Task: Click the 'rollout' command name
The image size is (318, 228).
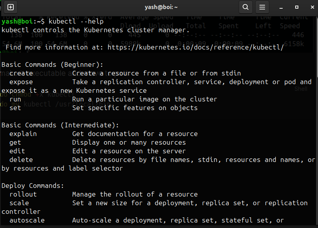Action: (x=23, y=194)
